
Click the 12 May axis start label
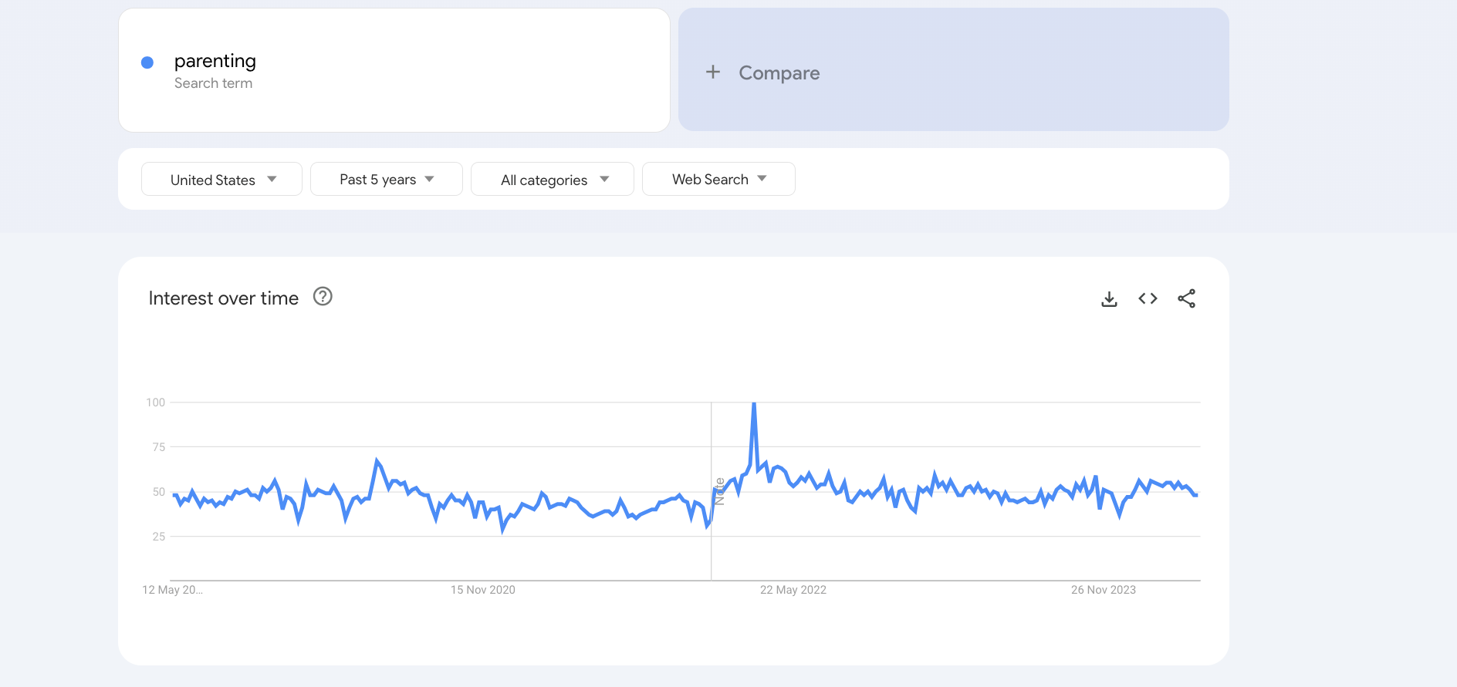(172, 590)
